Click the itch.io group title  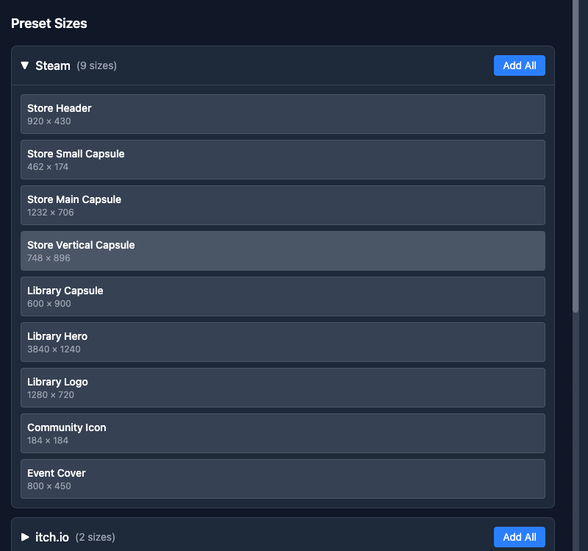(x=52, y=538)
